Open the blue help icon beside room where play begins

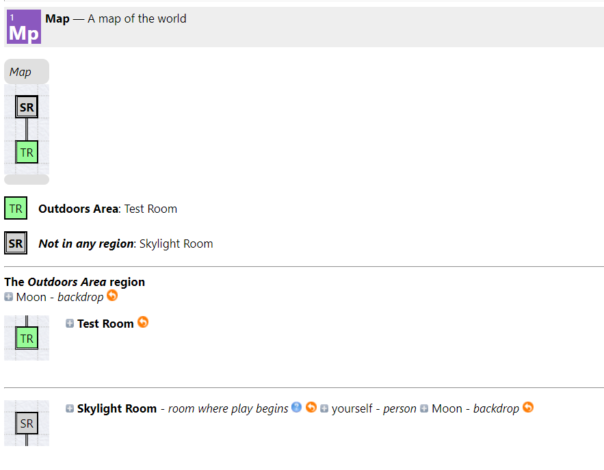click(x=296, y=407)
